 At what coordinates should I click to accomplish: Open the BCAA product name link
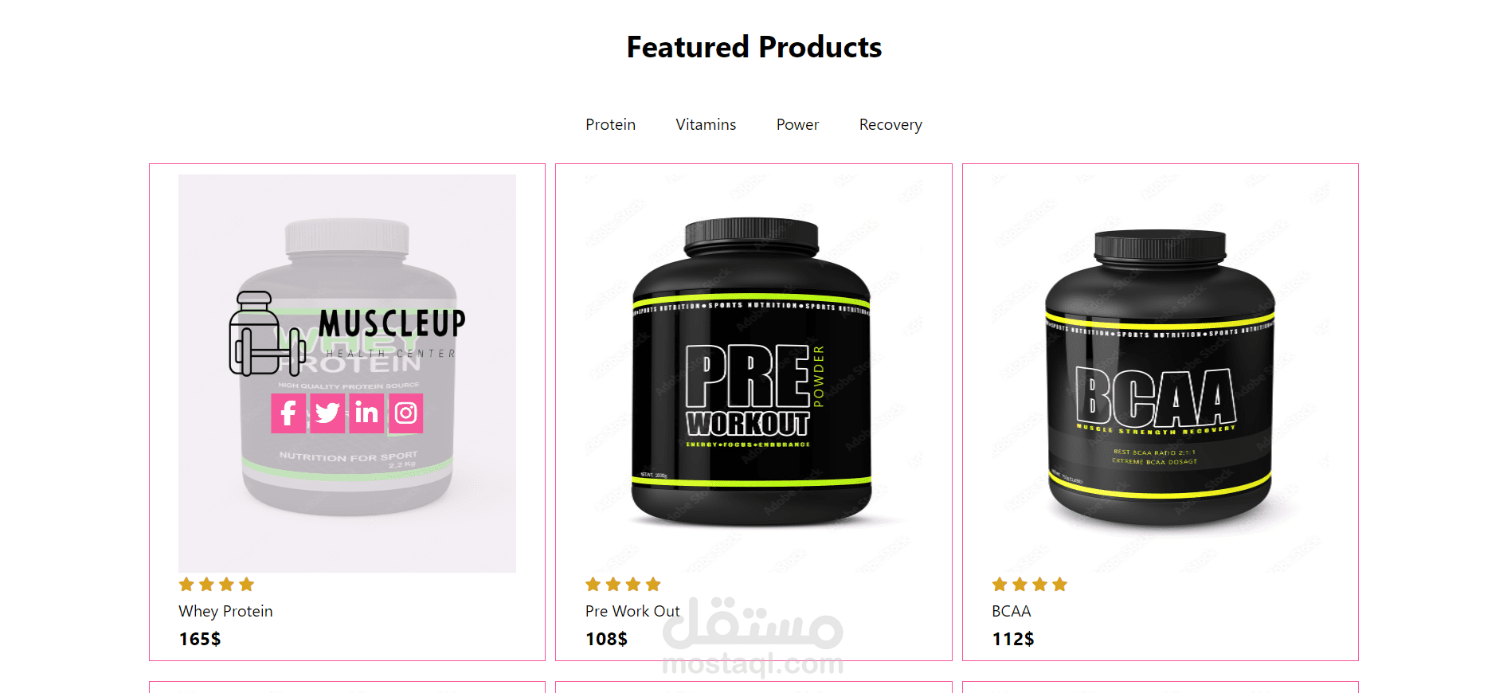click(x=1011, y=611)
